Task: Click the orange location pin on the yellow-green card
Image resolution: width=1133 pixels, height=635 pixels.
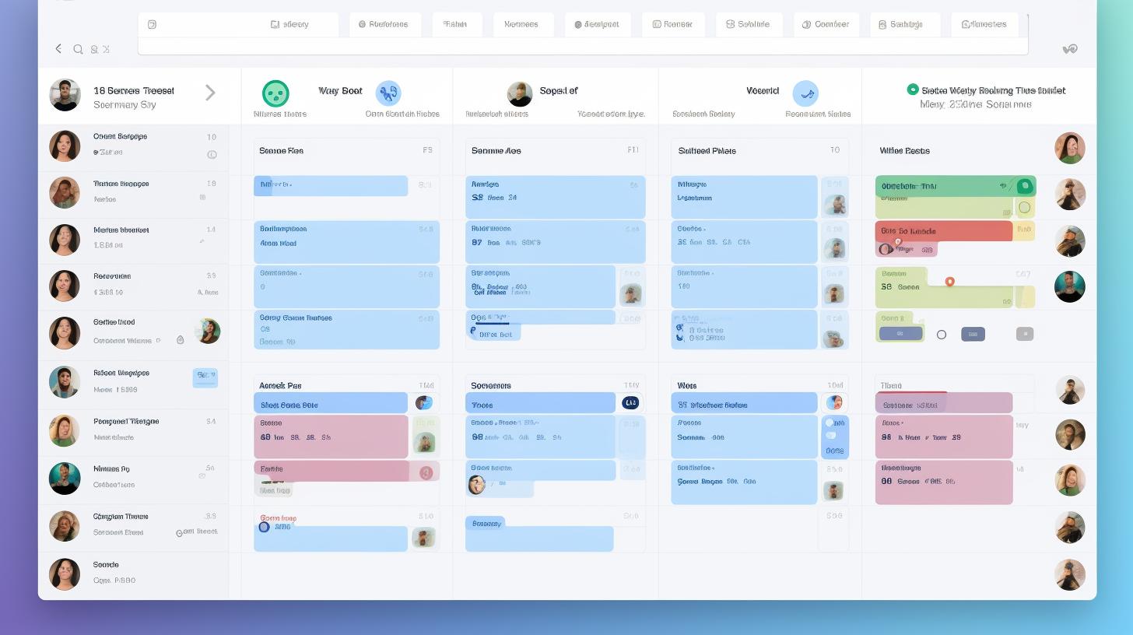Action: 949,281
